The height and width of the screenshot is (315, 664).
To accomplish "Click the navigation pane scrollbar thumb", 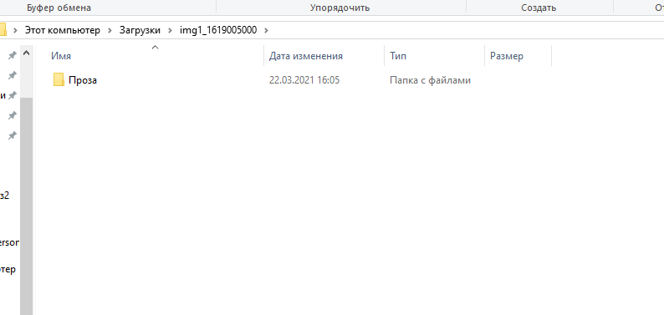I will 26,206.
